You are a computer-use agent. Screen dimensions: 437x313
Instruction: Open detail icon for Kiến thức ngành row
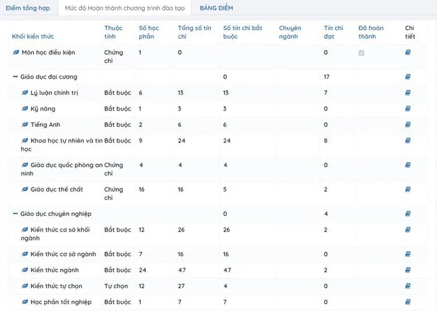point(408,270)
